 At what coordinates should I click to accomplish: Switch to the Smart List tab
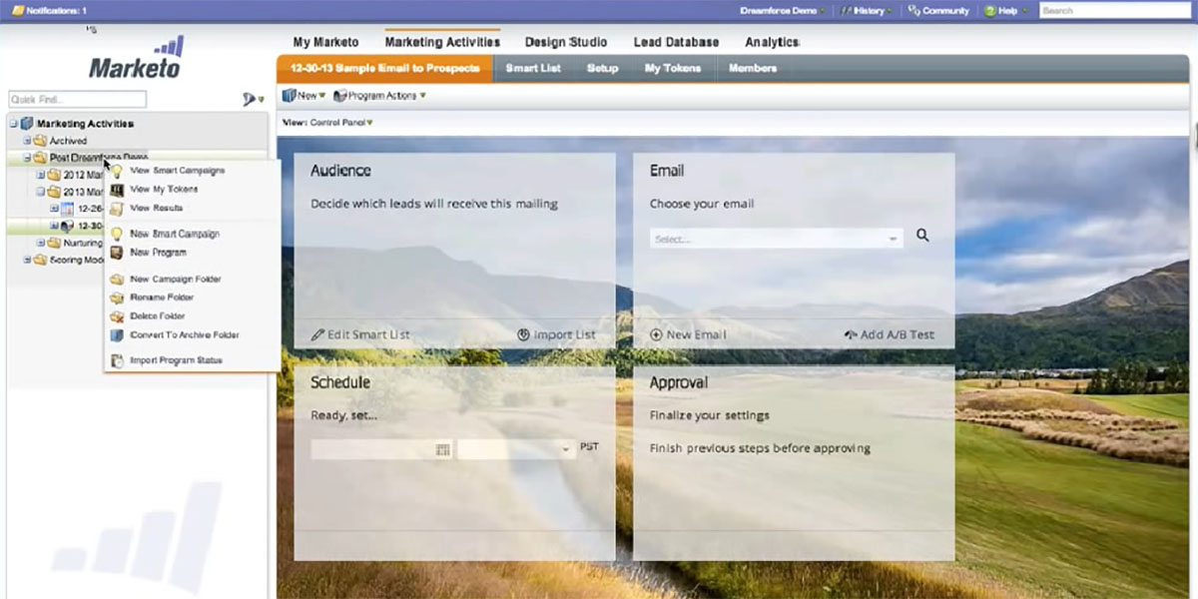(x=535, y=68)
